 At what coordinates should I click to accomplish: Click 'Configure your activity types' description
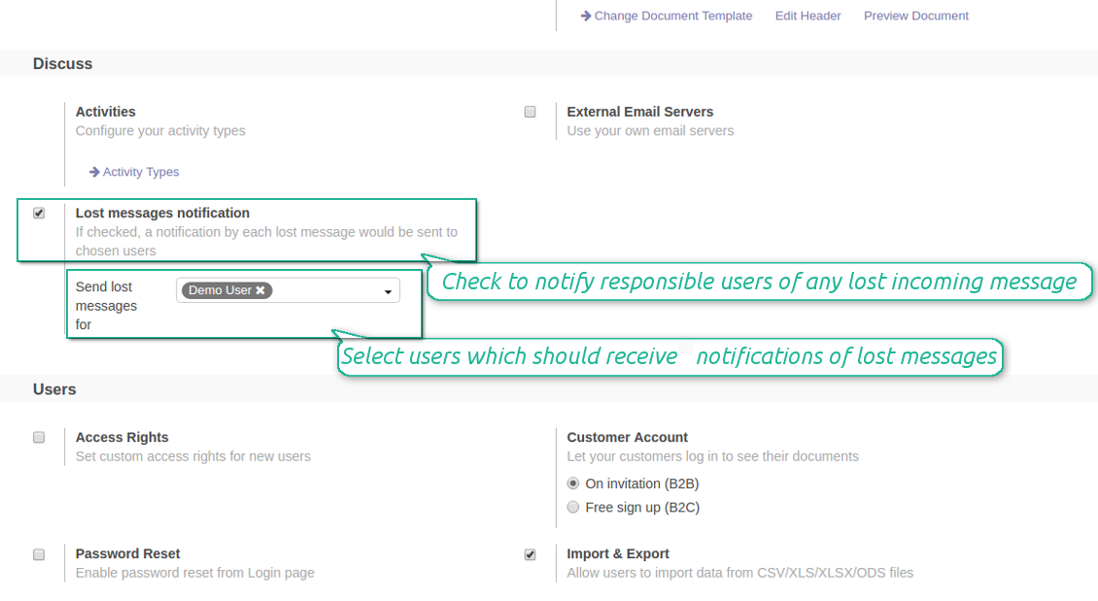[160, 131]
